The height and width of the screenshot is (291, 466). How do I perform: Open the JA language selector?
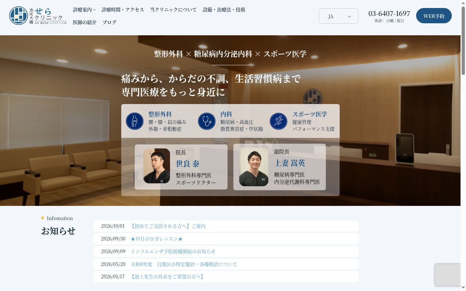[x=339, y=16]
